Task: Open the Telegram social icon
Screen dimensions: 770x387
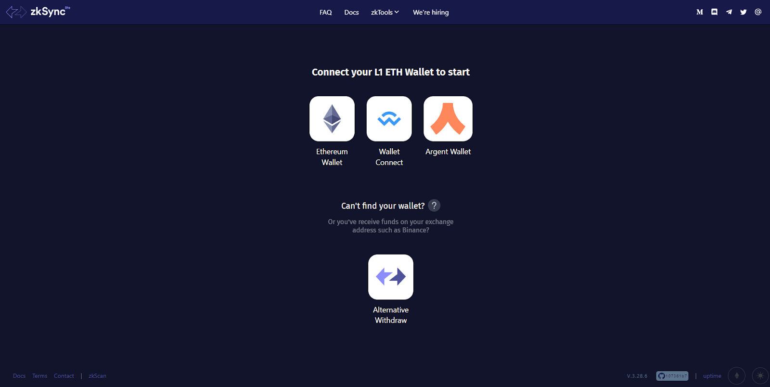Action: point(729,12)
